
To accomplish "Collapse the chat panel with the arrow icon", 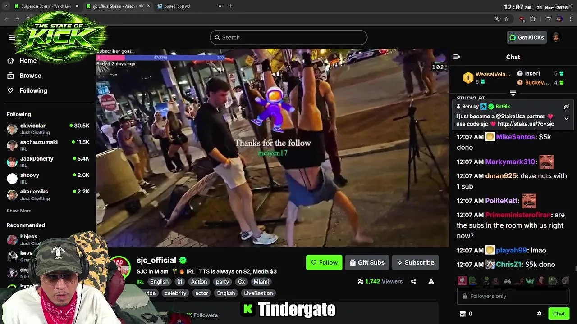I will 457,57.
